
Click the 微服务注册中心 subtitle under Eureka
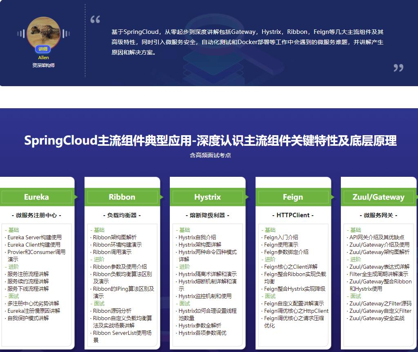tap(36, 215)
